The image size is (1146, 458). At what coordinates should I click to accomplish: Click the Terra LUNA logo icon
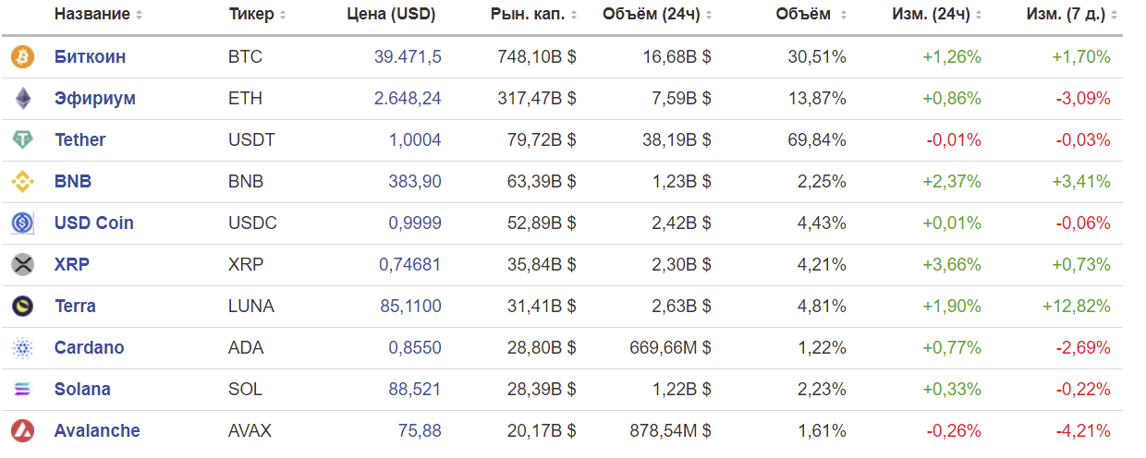(22, 307)
